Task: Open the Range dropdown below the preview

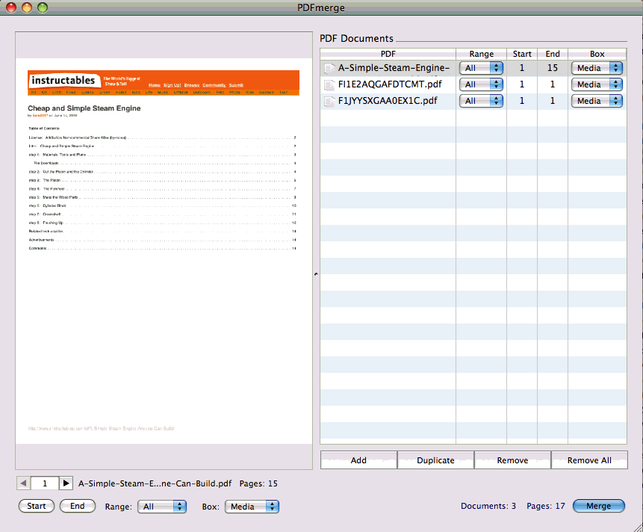Action: pos(162,507)
